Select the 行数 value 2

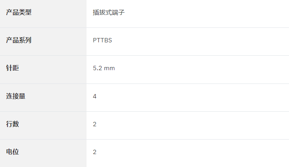tap(94, 124)
